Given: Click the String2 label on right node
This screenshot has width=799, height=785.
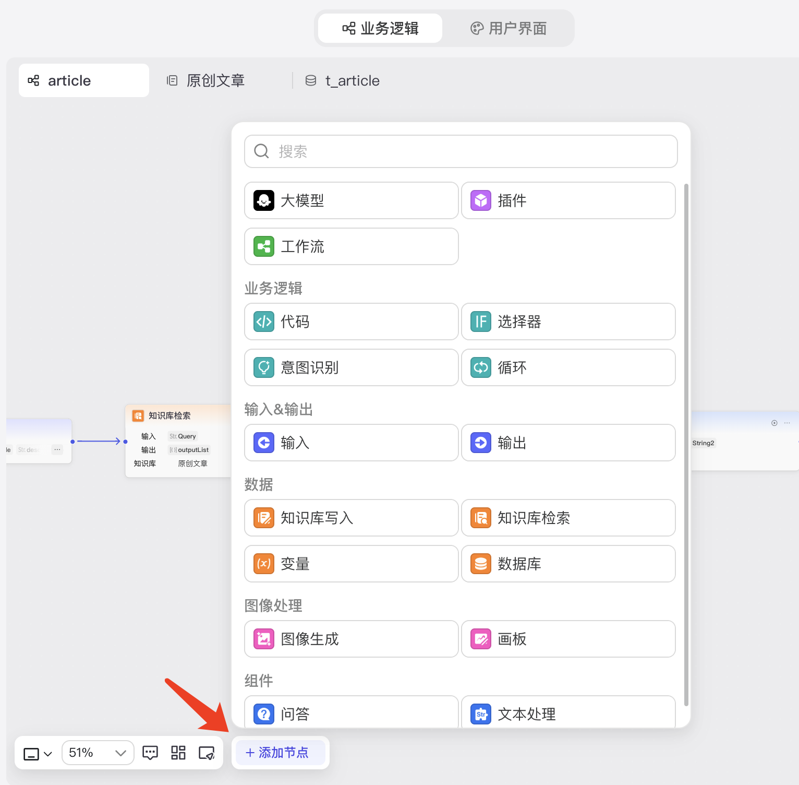Looking at the screenshot, I should 703,443.
